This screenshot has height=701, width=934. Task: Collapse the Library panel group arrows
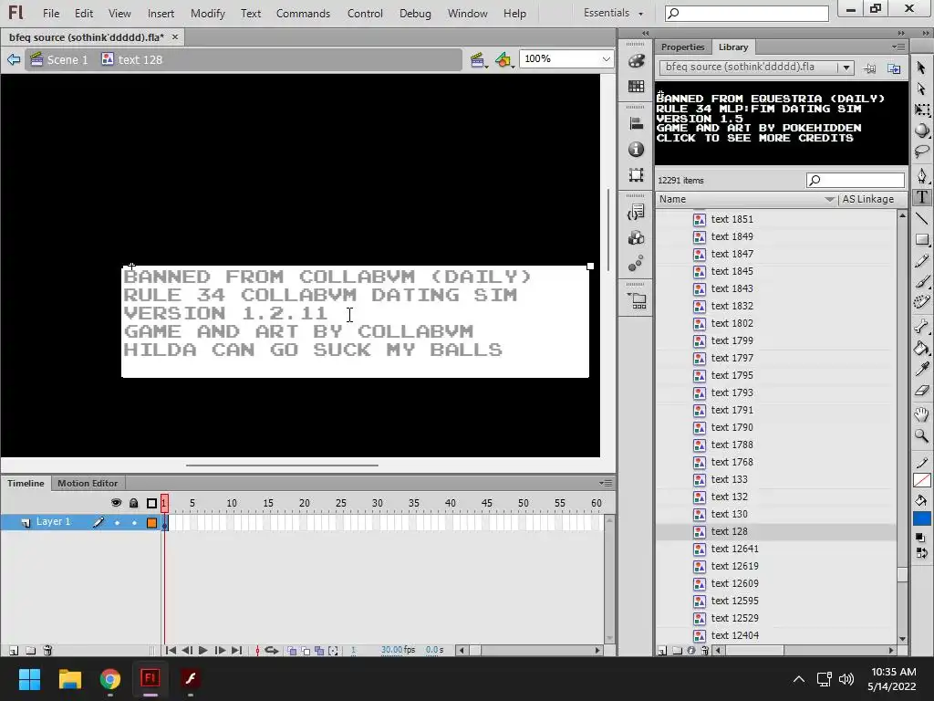coord(900,34)
